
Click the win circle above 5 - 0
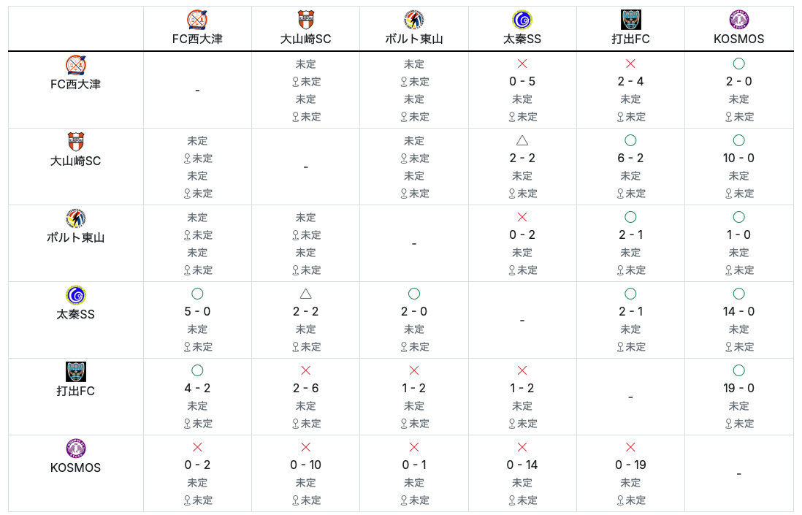point(197,294)
